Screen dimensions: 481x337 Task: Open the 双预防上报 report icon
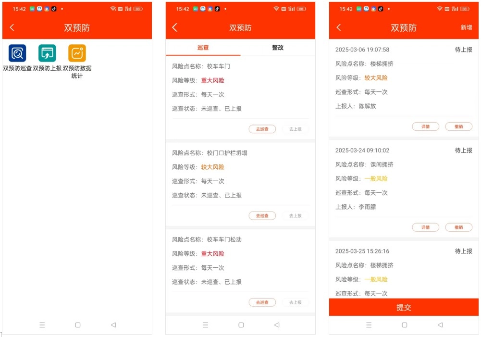(47, 53)
